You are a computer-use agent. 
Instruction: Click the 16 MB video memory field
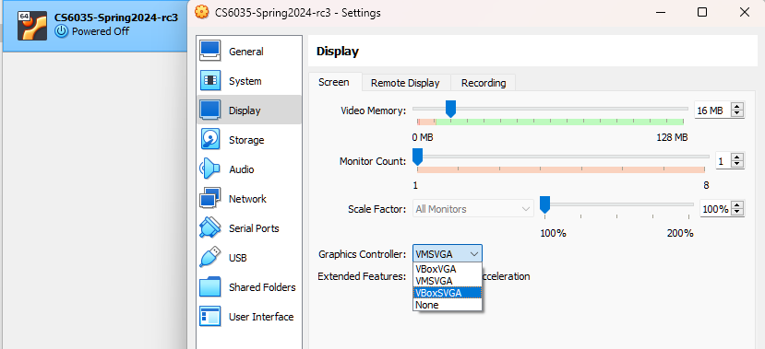pos(712,111)
